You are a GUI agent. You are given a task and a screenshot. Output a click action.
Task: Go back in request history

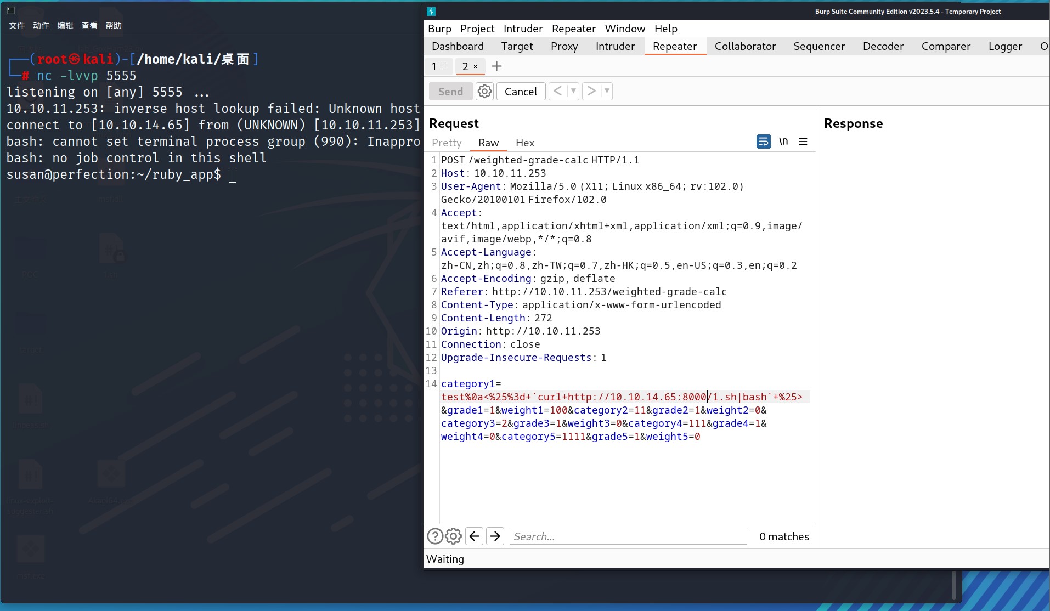pyautogui.click(x=557, y=91)
